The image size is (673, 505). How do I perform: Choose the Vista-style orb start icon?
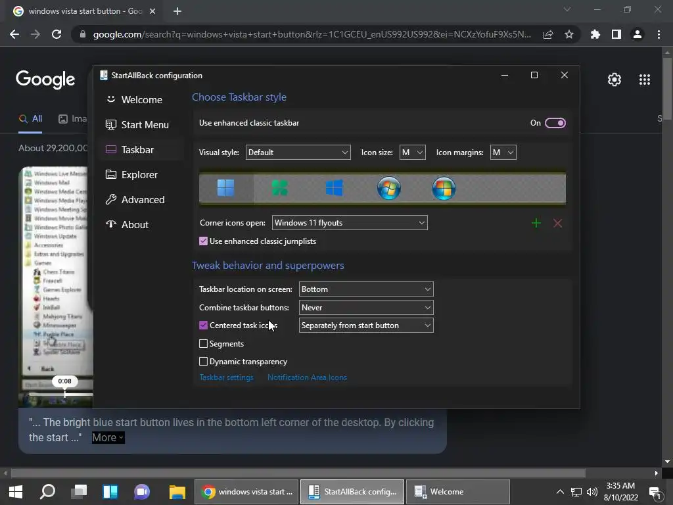[444, 188]
